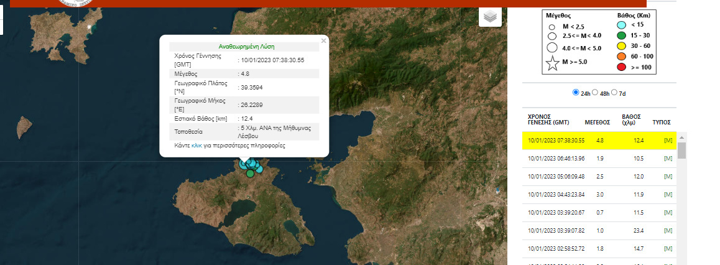The height and width of the screenshot is (265, 720).
Task: Click the green earthquake marker on the map
Action: click(250, 174)
